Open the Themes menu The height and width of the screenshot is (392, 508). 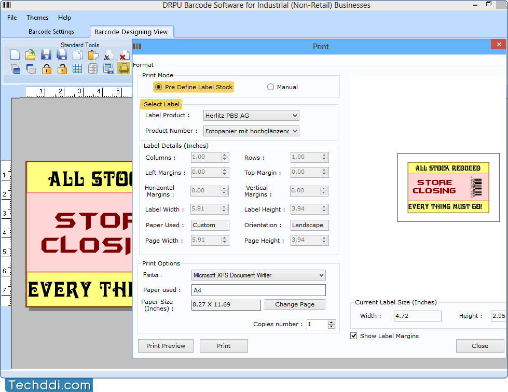coord(37,18)
